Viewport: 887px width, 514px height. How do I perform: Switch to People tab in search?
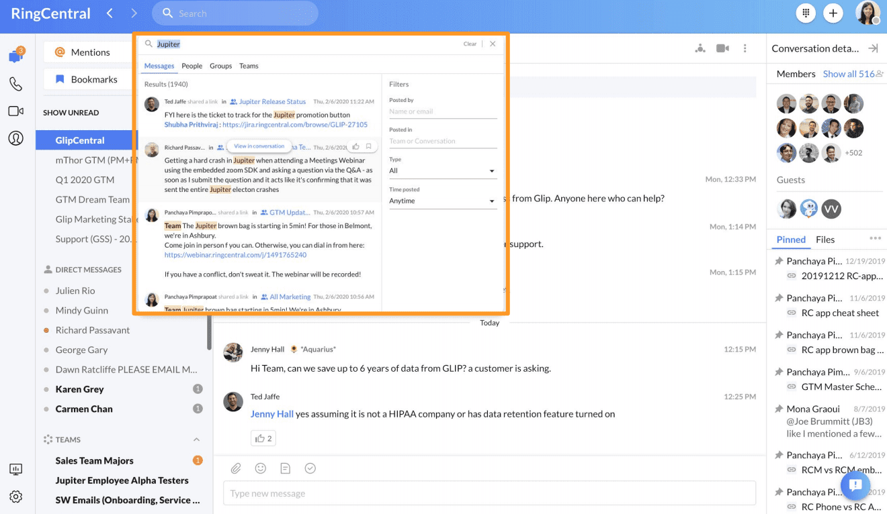(192, 66)
